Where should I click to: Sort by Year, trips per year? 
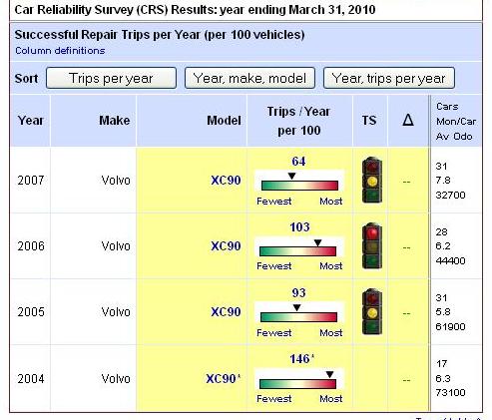[x=389, y=78]
